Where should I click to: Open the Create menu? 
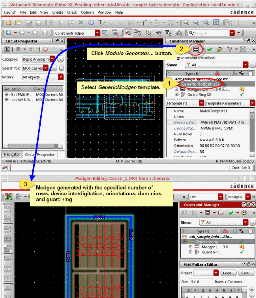[x=58, y=12]
